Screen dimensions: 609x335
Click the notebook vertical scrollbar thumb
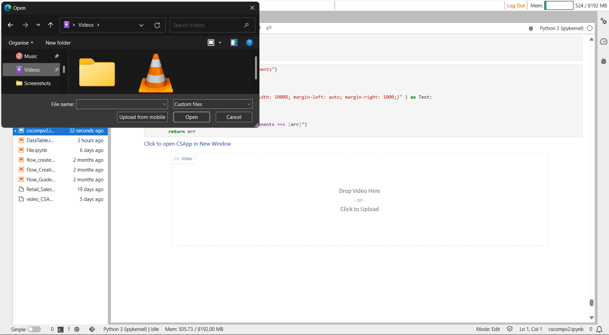tap(591, 303)
